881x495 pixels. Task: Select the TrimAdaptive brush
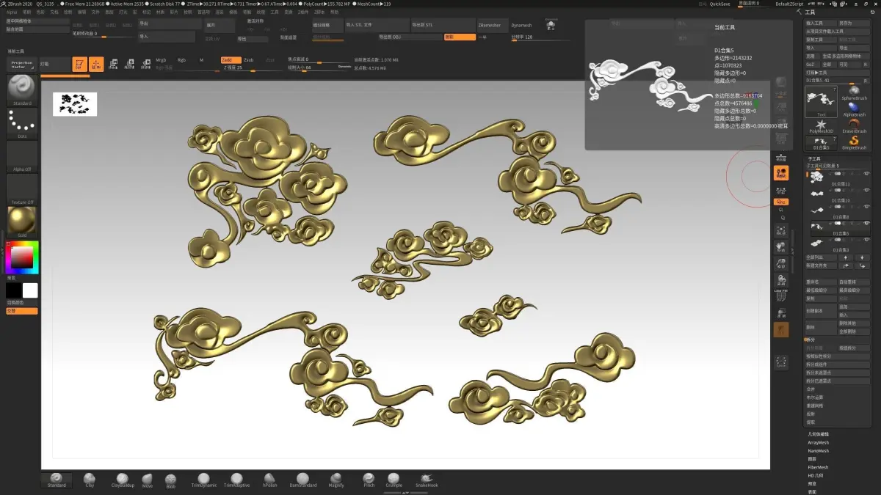click(236, 480)
